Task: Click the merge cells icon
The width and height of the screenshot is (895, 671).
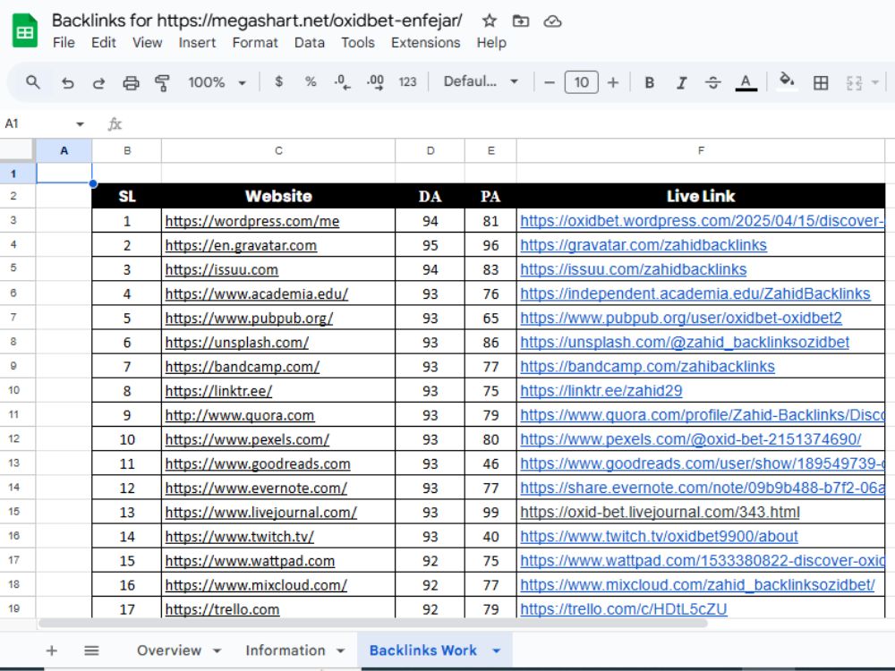Action: tap(853, 82)
